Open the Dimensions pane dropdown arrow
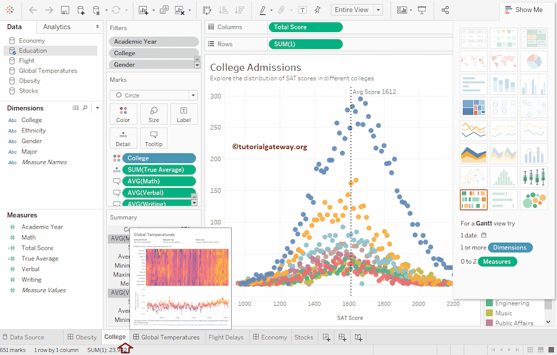The width and height of the screenshot is (557, 355). 97,108
